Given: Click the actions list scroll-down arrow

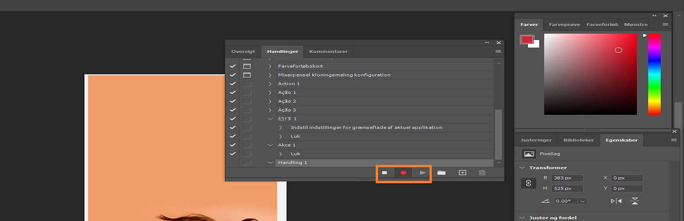Looking at the screenshot, I should pyautogui.click(x=498, y=163).
